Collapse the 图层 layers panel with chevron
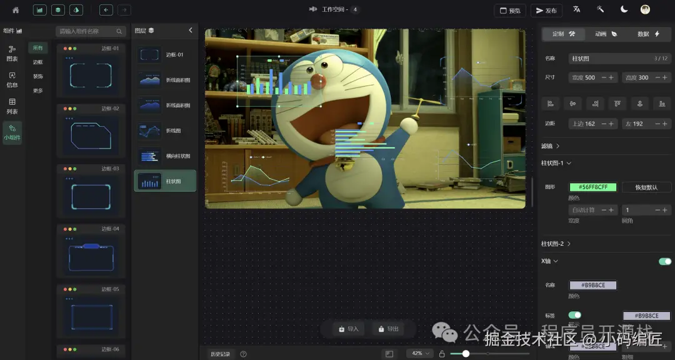Image resolution: width=675 pixels, height=360 pixels. (x=190, y=30)
